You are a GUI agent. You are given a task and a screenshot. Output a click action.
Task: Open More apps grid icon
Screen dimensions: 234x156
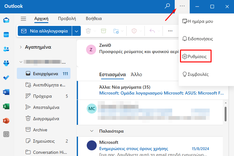pos(6,134)
